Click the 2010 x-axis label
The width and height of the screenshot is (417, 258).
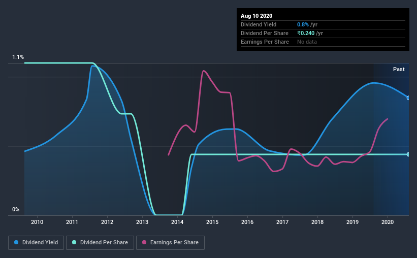coord(37,222)
